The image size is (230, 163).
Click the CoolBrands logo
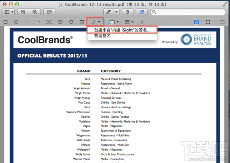(x=45, y=40)
